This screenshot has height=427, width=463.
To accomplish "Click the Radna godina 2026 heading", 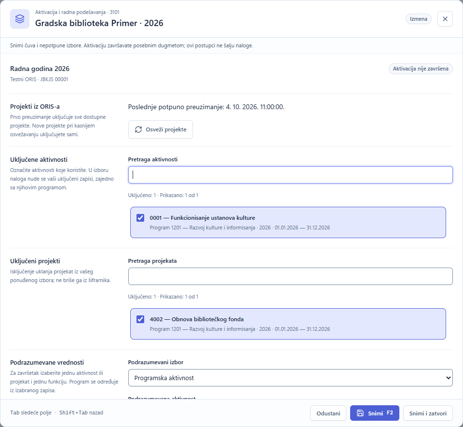I will (x=40, y=69).
